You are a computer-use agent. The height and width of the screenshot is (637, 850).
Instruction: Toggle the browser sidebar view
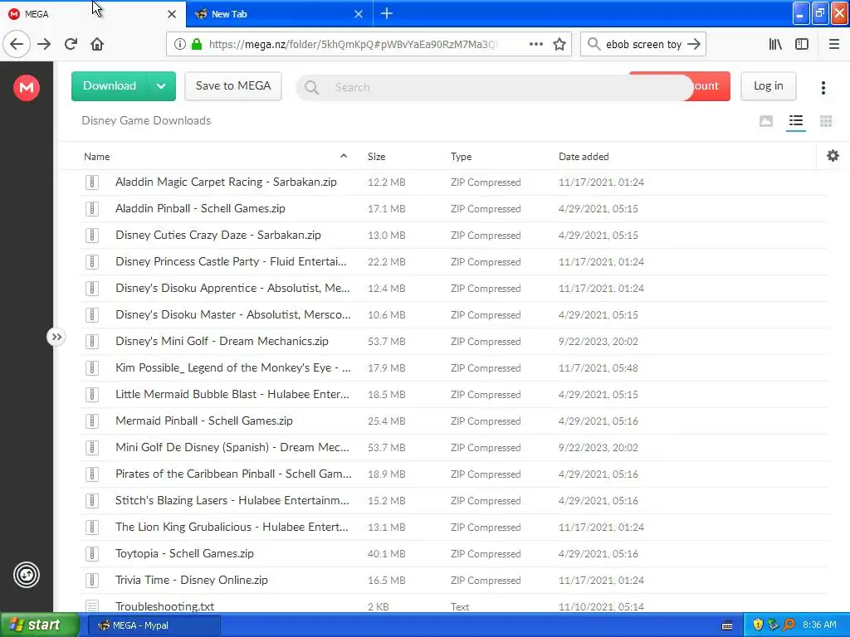click(802, 44)
